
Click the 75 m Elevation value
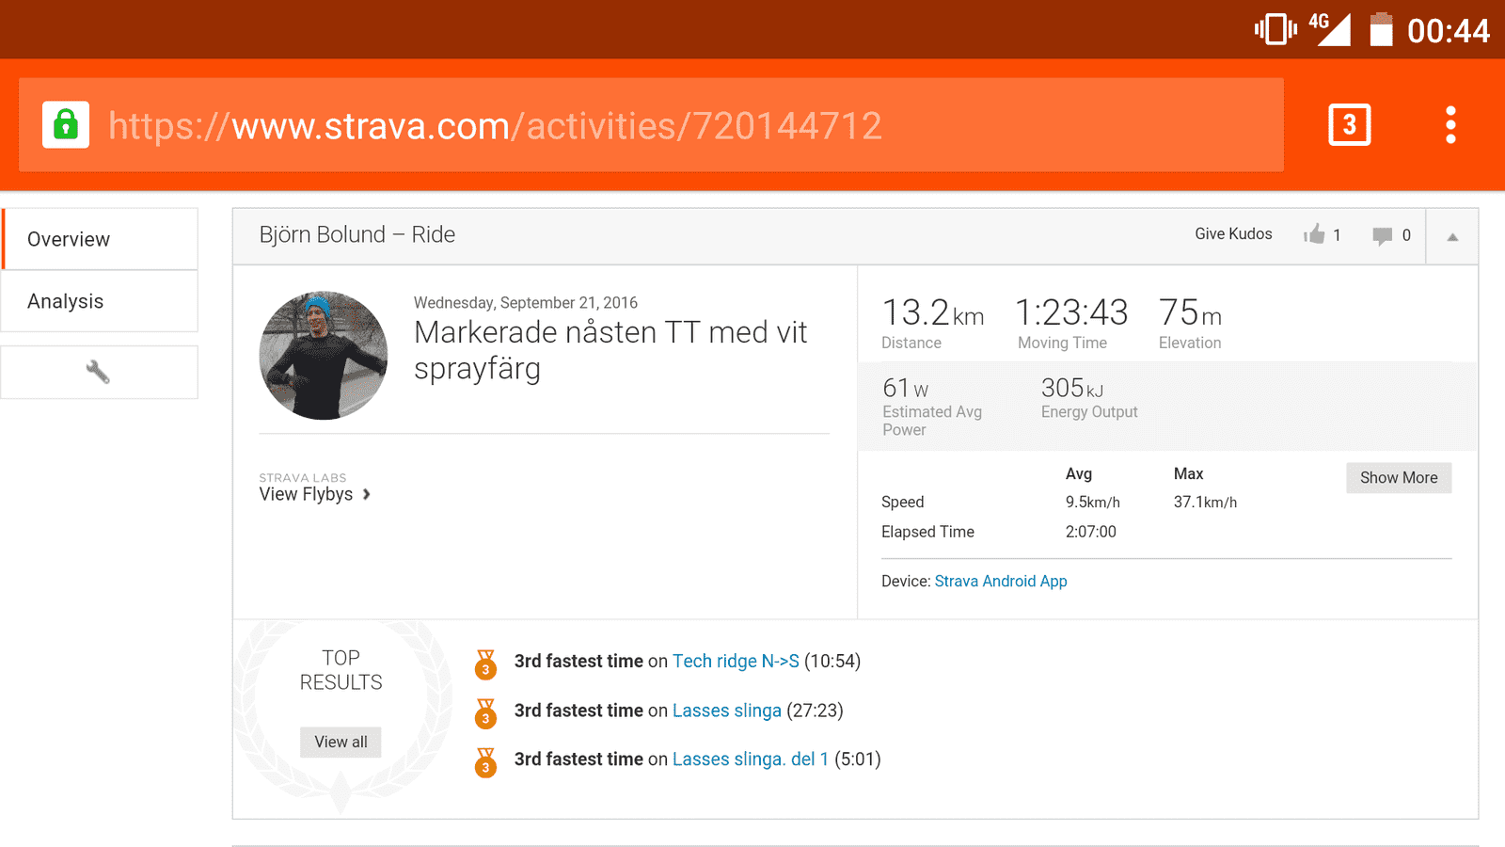click(x=1190, y=312)
